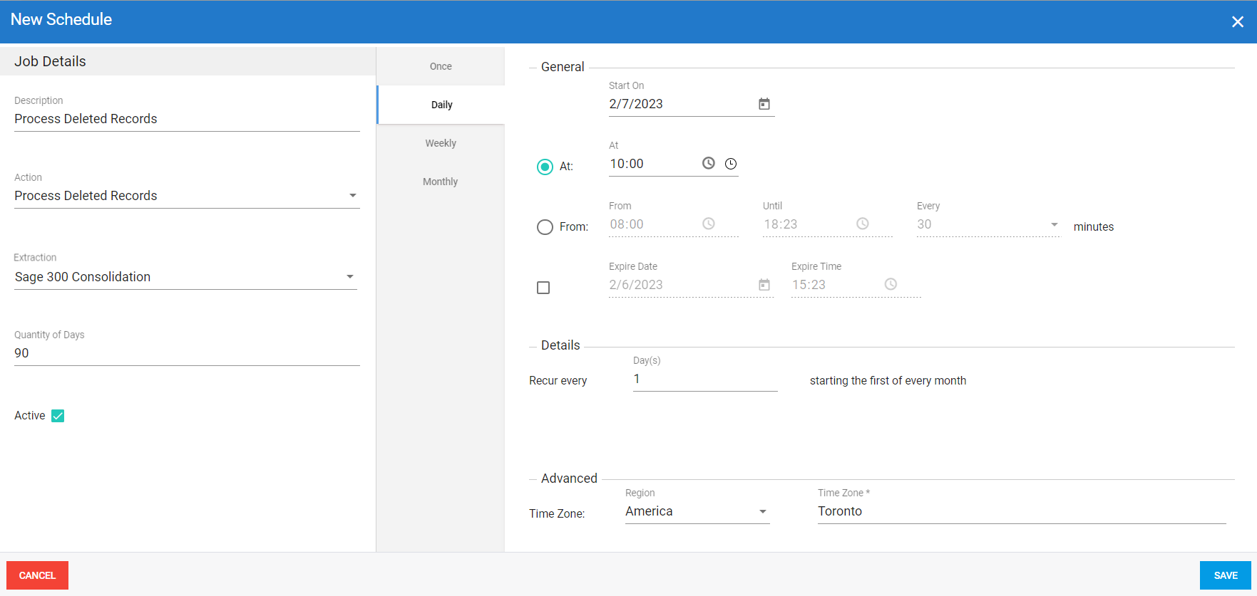Click the Quantity of Days input field
1257x596 pixels.
pos(187,353)
